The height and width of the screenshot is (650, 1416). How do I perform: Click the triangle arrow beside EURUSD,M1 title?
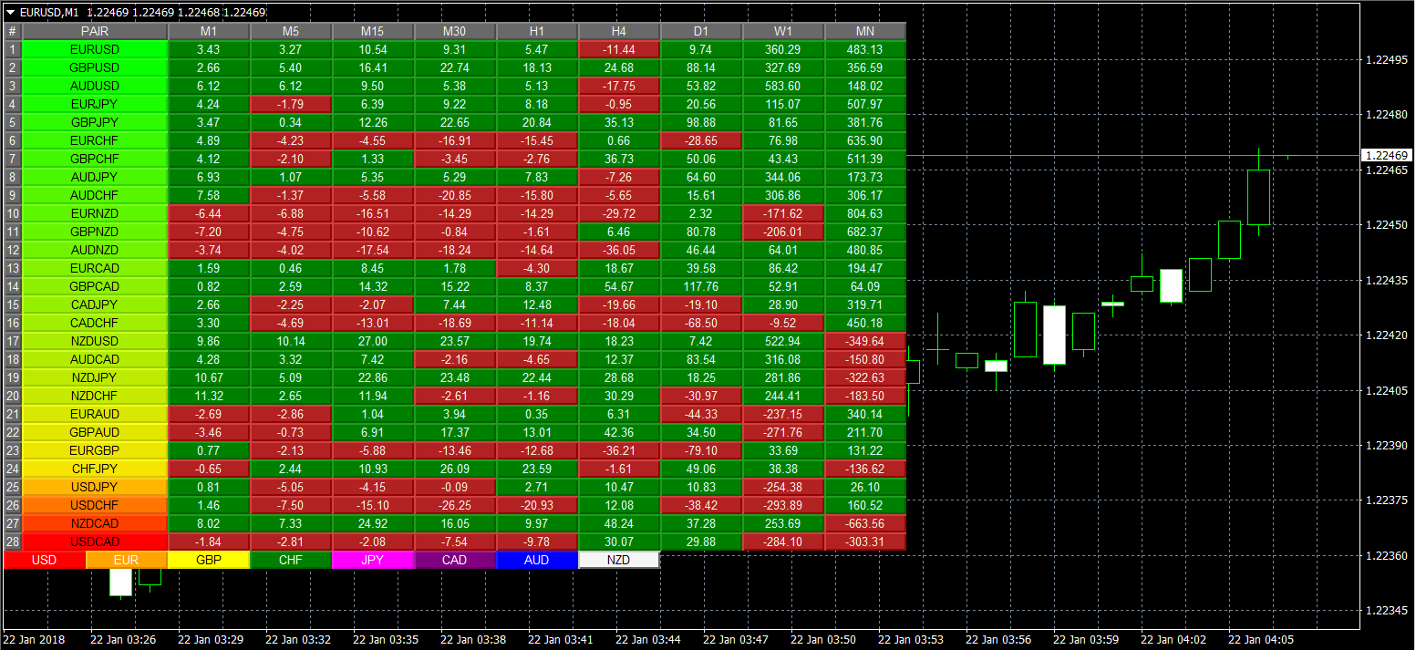point(10,13)
